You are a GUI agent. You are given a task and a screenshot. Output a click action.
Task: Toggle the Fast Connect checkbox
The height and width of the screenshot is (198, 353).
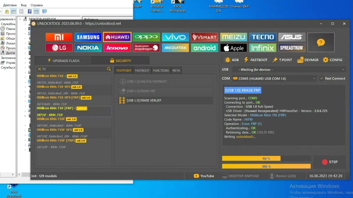322,78
